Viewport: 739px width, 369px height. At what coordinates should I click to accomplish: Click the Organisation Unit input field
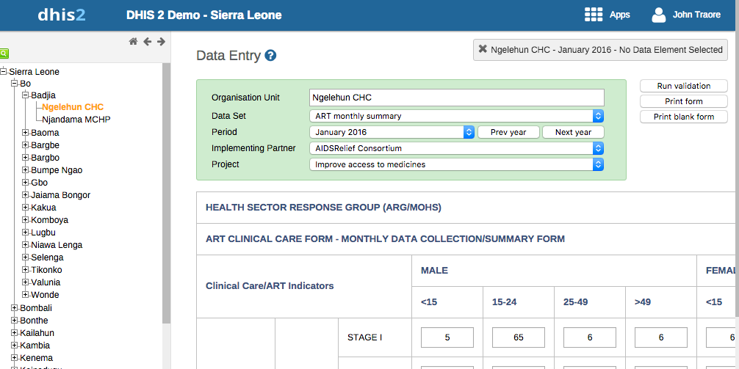(456, 98)
